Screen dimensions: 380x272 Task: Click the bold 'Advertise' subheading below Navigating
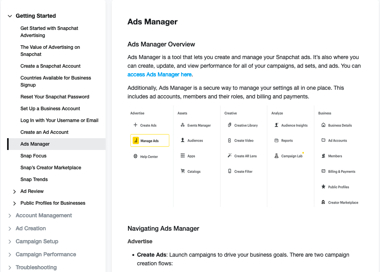(140, 241)
